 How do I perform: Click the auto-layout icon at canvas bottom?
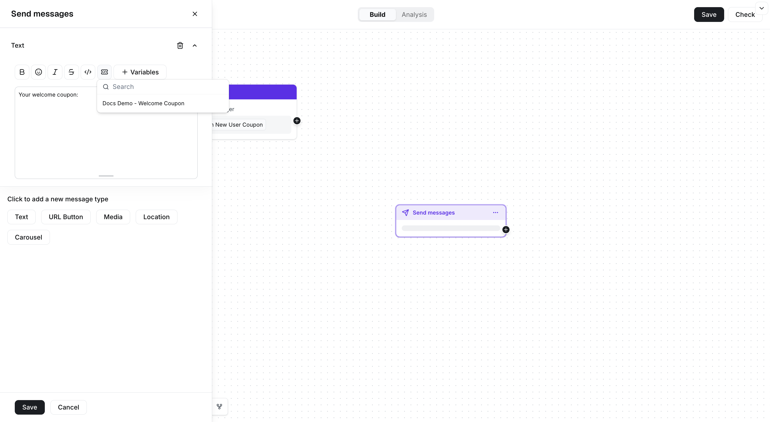(x=219, y=406)
